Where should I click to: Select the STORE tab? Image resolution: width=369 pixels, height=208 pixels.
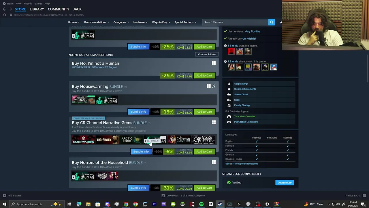(x=20, y=9)
